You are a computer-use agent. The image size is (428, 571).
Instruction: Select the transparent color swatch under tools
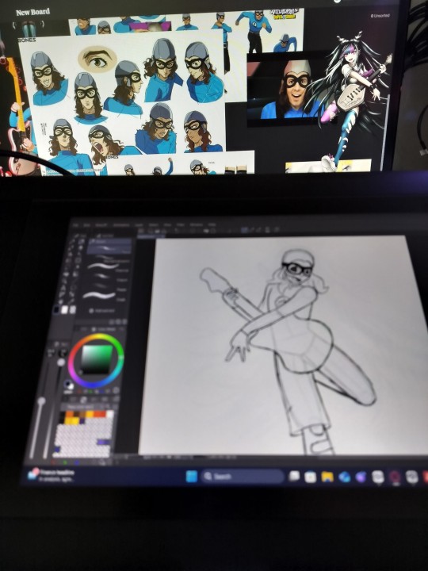coord(72,310)
